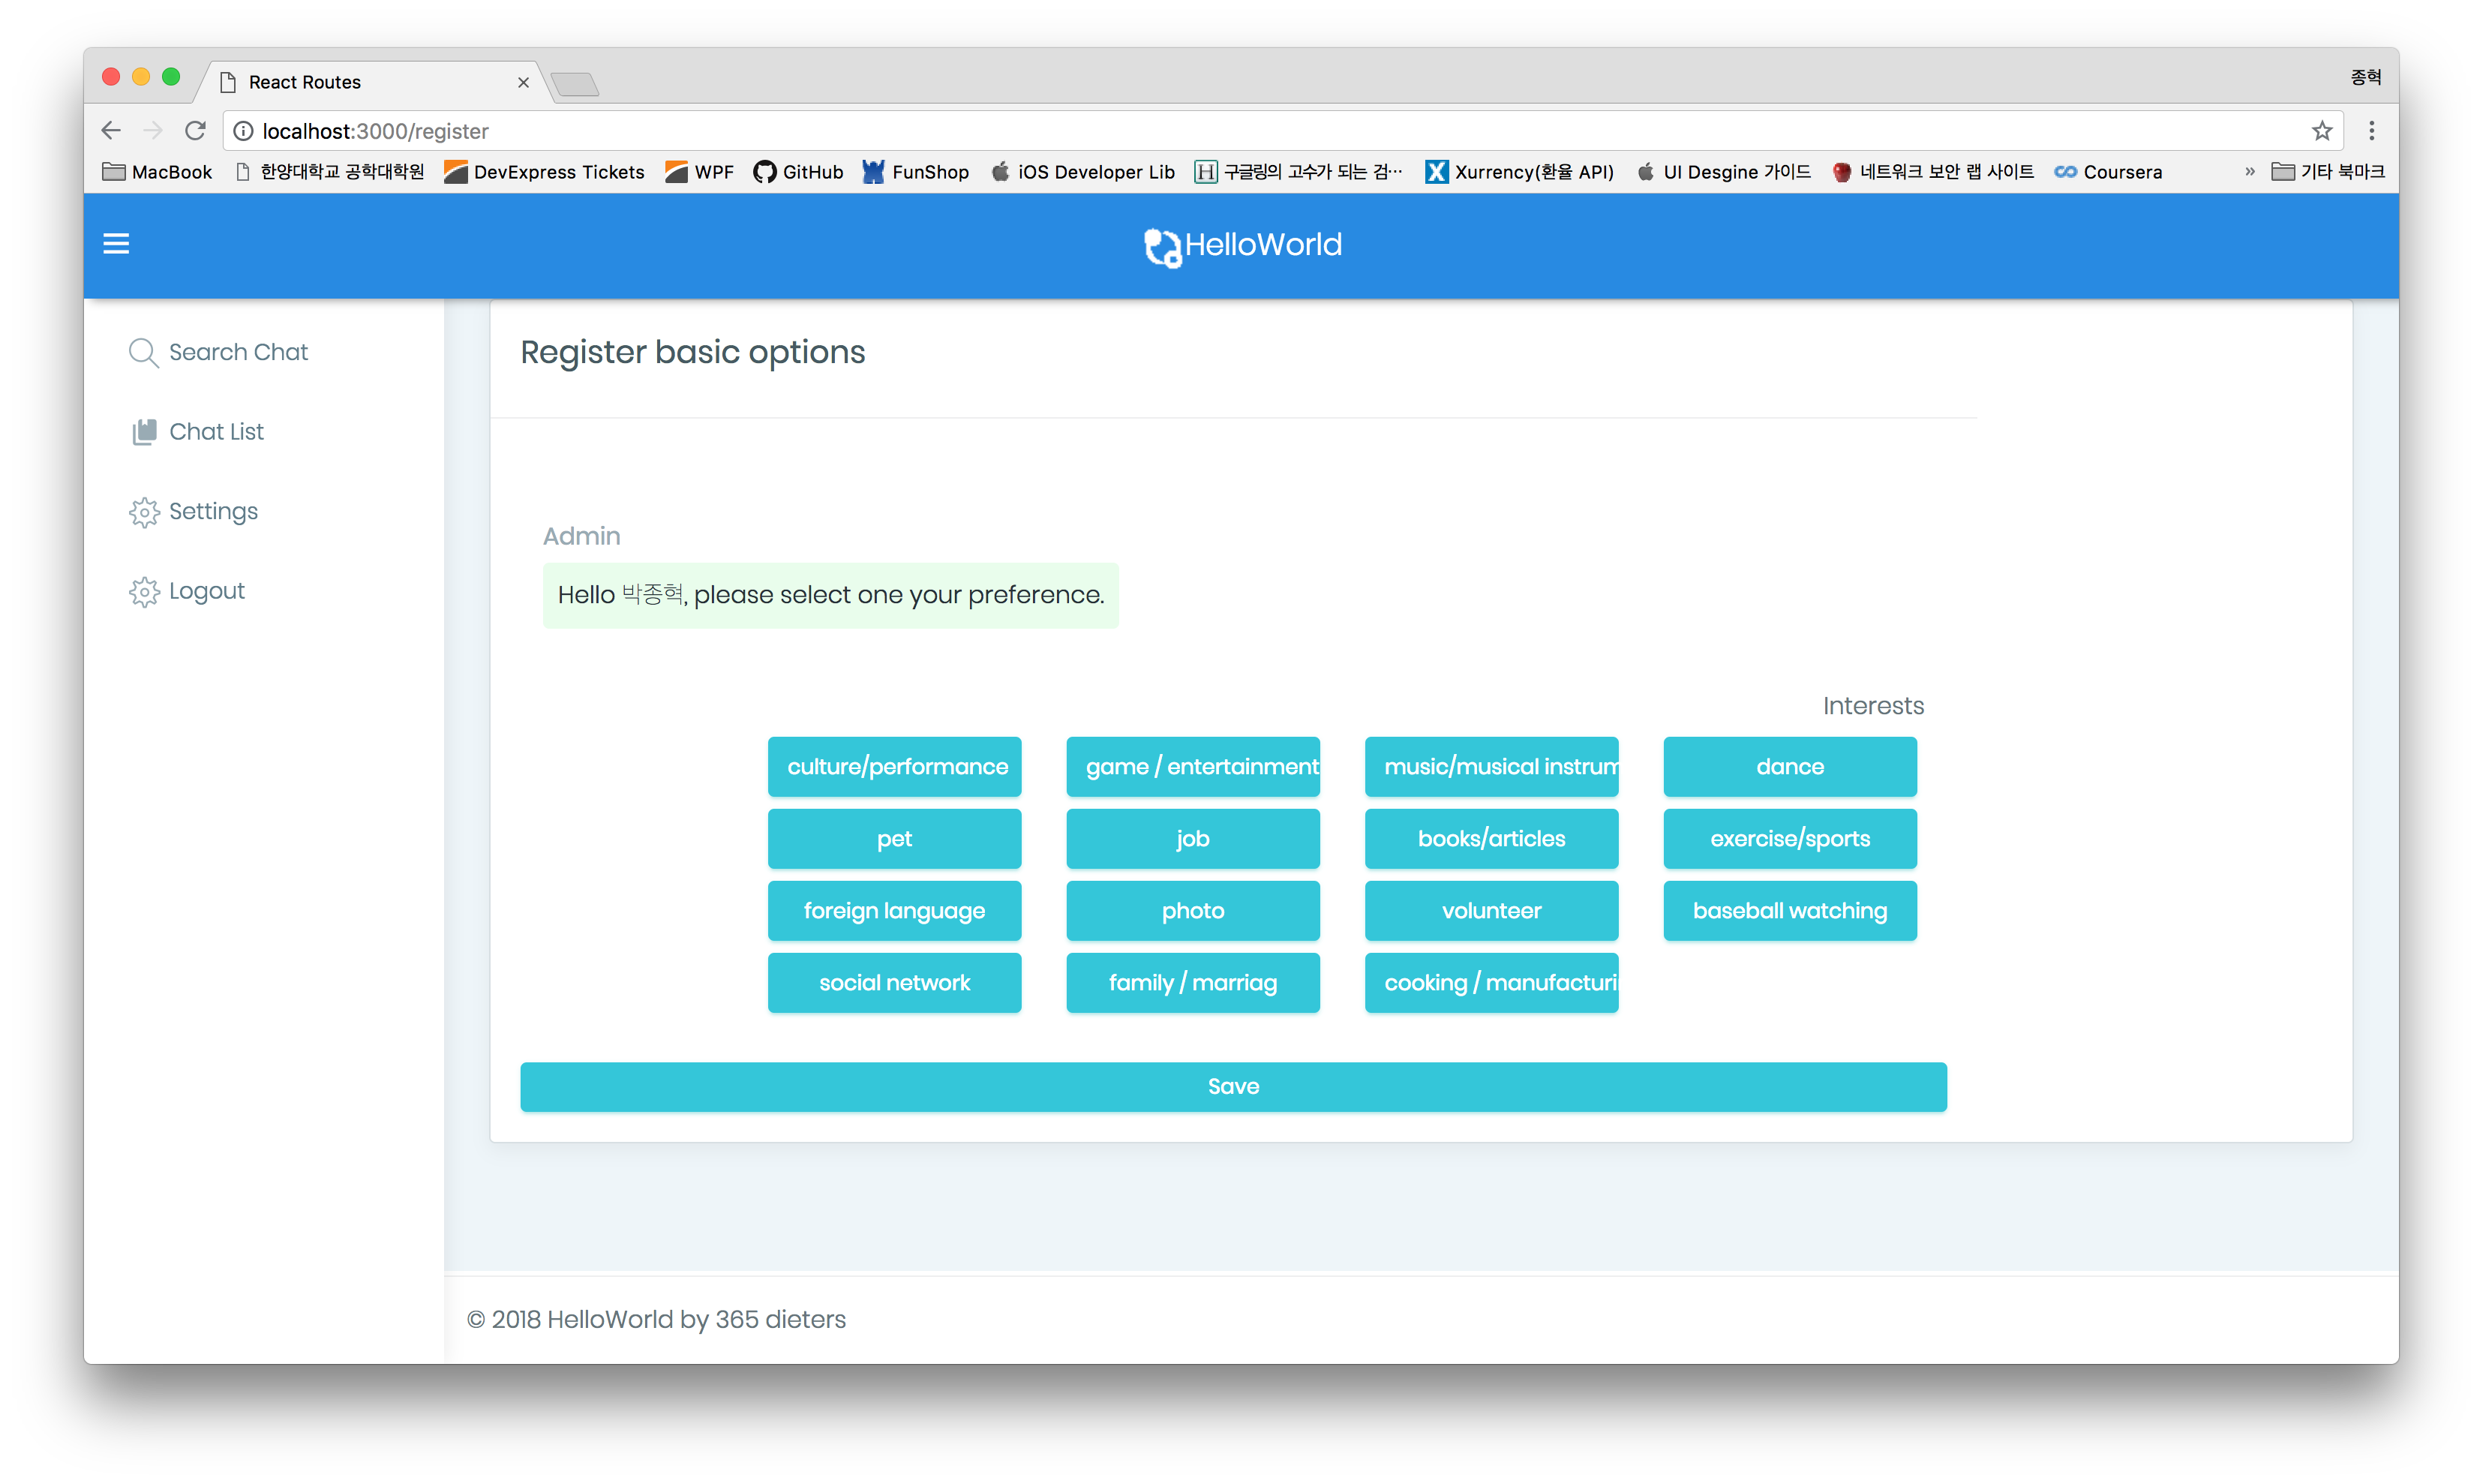Switch to the React Routes tab
The image size is (2483, 1484).
[x=370, y=82]
